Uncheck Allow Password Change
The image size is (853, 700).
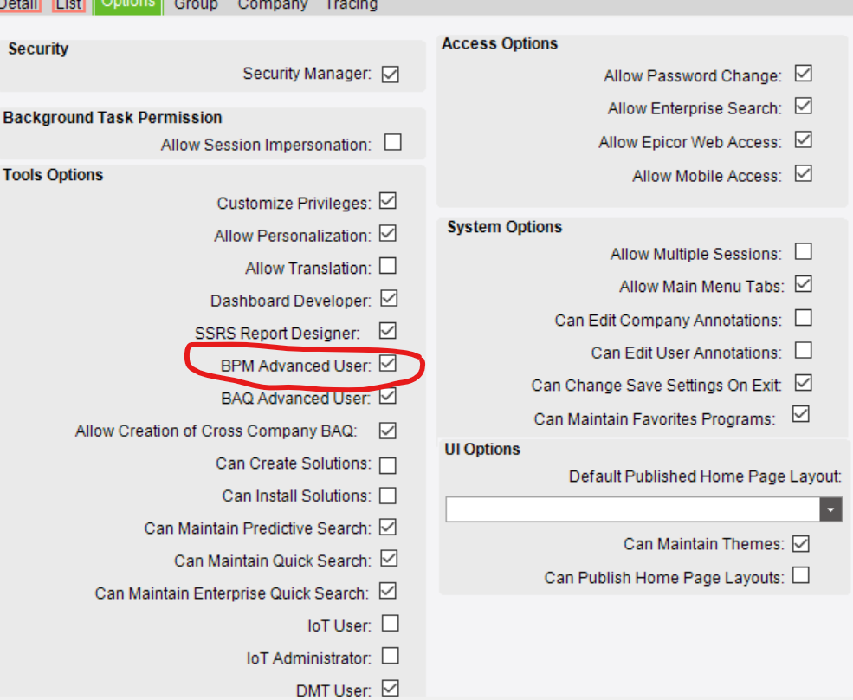click(804, 74)
